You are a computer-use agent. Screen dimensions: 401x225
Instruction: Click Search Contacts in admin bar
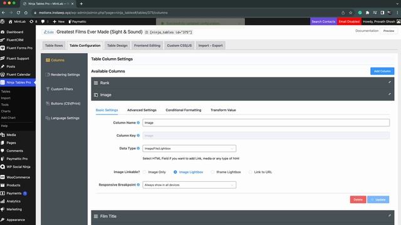pyautogui.click(x=323, y=22)
